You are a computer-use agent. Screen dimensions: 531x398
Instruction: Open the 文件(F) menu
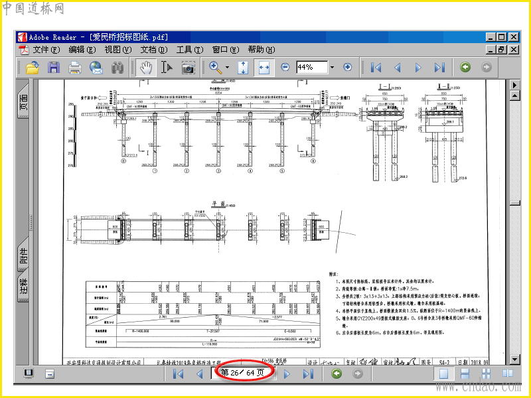46,50
